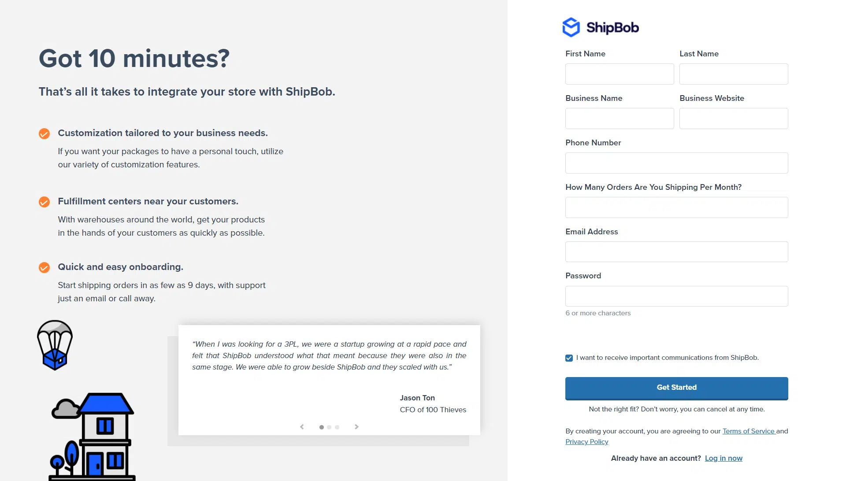Open the Privacy Policy link

click(586, 442)
